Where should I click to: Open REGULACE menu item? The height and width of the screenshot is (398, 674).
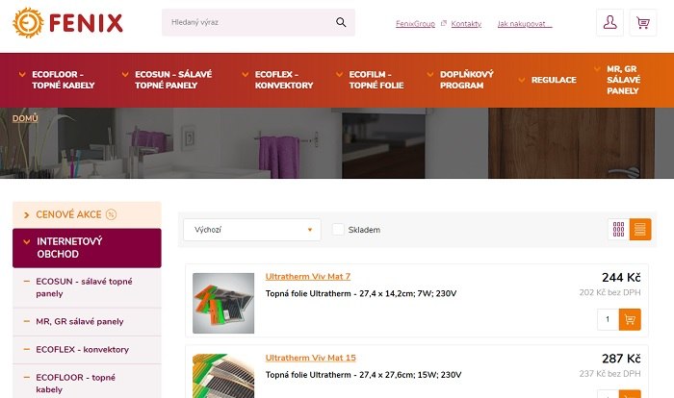point(554,80)
